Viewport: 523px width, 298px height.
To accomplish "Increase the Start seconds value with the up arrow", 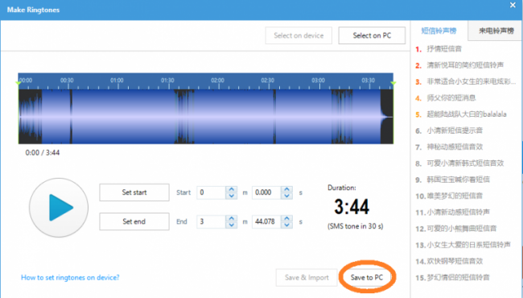I will 287,189.
